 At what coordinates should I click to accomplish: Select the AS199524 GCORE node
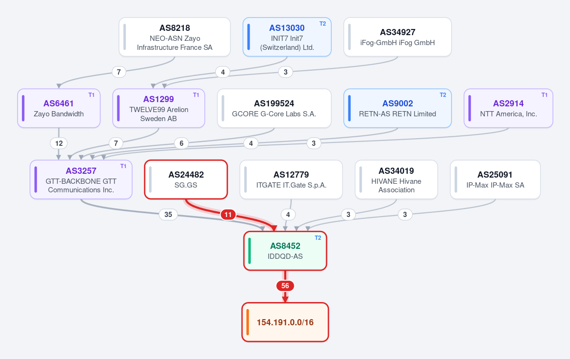(x=274, y=108)
